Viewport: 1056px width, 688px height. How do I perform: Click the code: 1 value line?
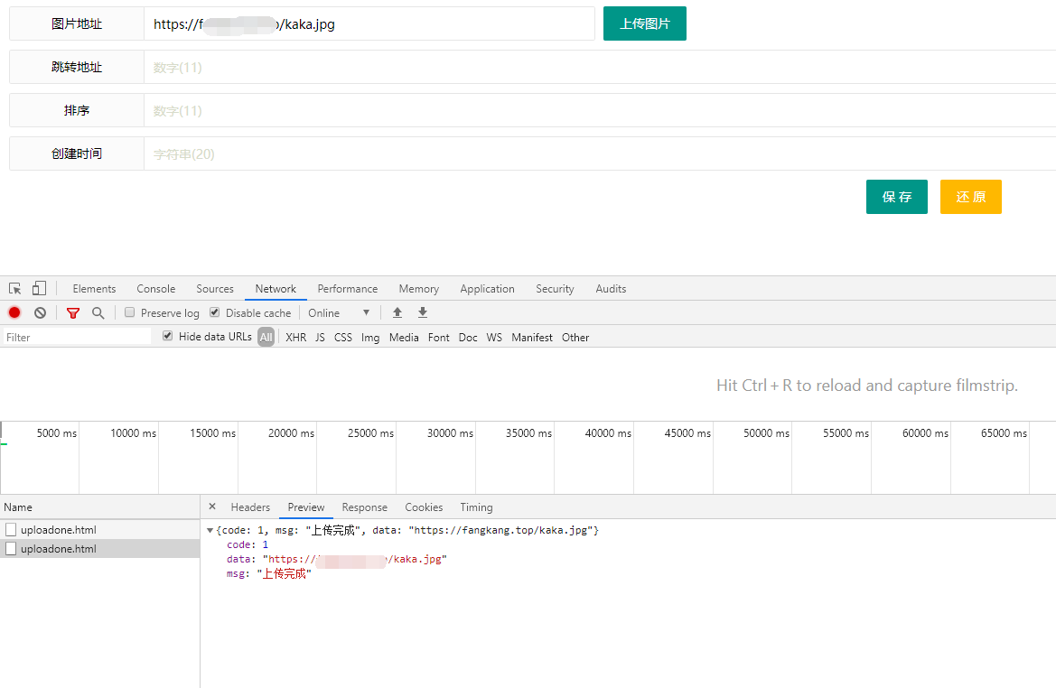pos(248,544)
